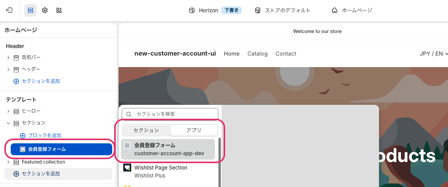Image resolution: width=448 pixels, height=187 pixels.
Task: Open theme settings gear icon
Action: pos(44,11)
